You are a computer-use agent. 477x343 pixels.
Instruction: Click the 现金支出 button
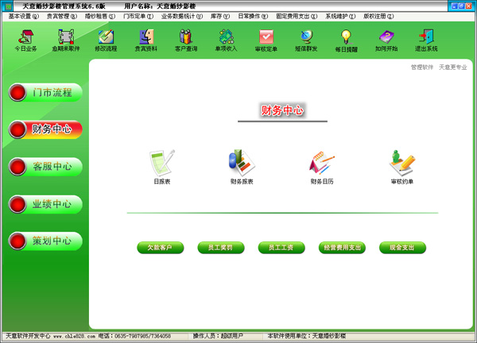(x=402, y=248)
